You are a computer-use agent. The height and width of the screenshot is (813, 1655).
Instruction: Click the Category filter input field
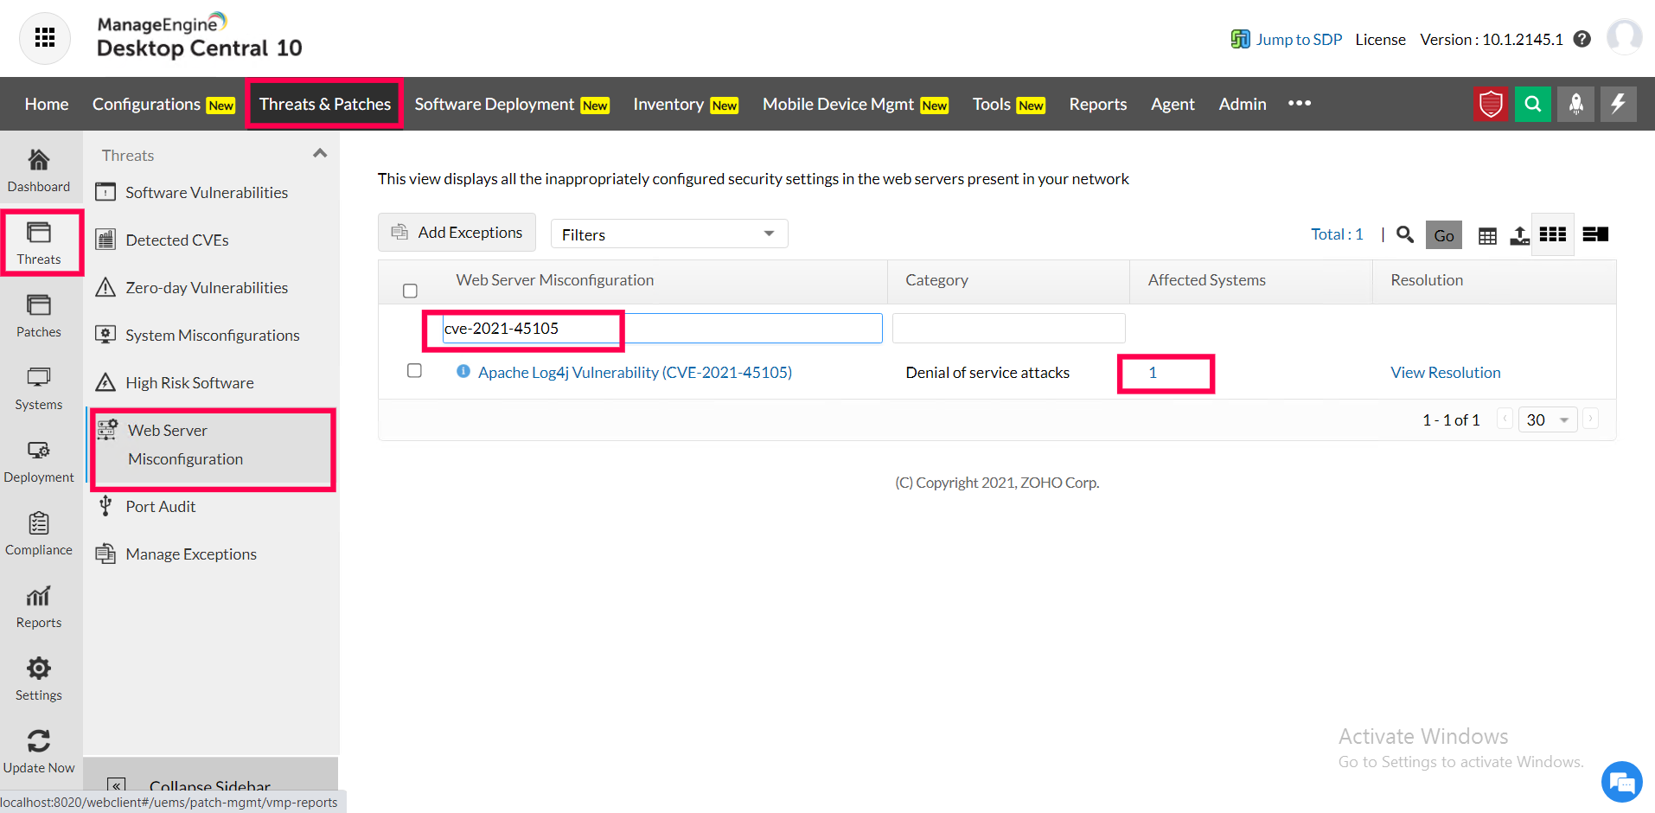point(1009,329)
